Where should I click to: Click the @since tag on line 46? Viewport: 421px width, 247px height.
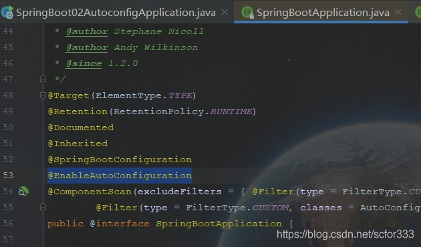[84, 63]
